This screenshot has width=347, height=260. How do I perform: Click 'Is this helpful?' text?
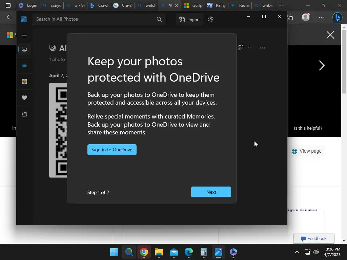point(308,128)
